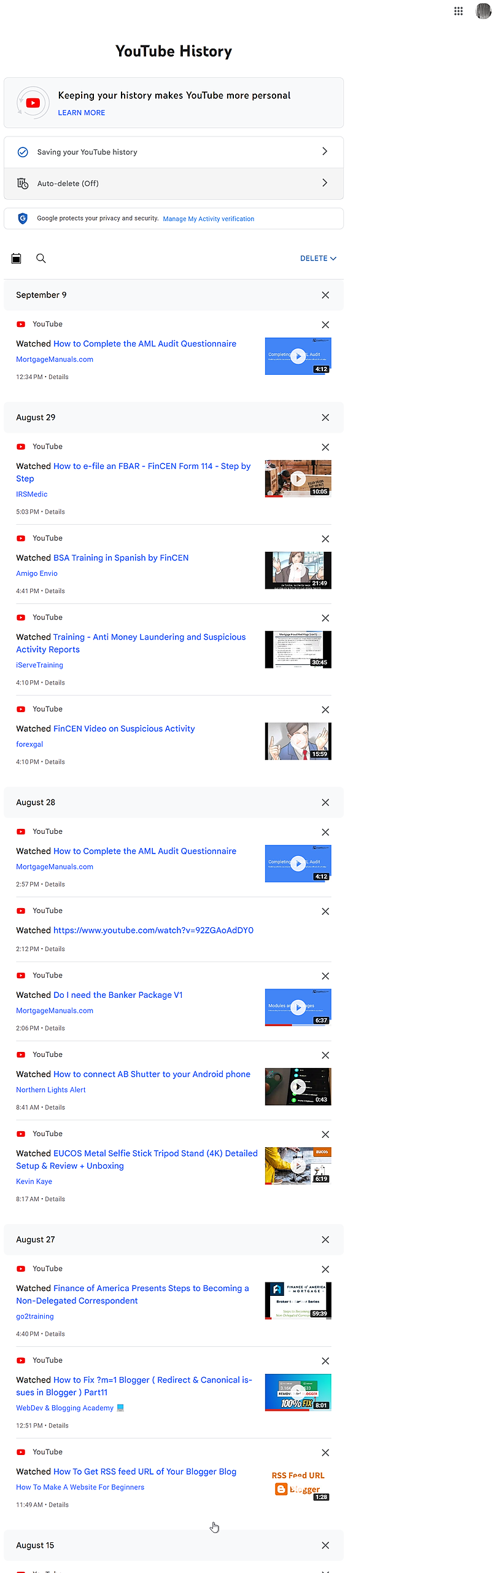The image size is (496, 1573).
Task: Play the 6:19 EUCOS tripod thumbnail
Action: pos(298,1166)
